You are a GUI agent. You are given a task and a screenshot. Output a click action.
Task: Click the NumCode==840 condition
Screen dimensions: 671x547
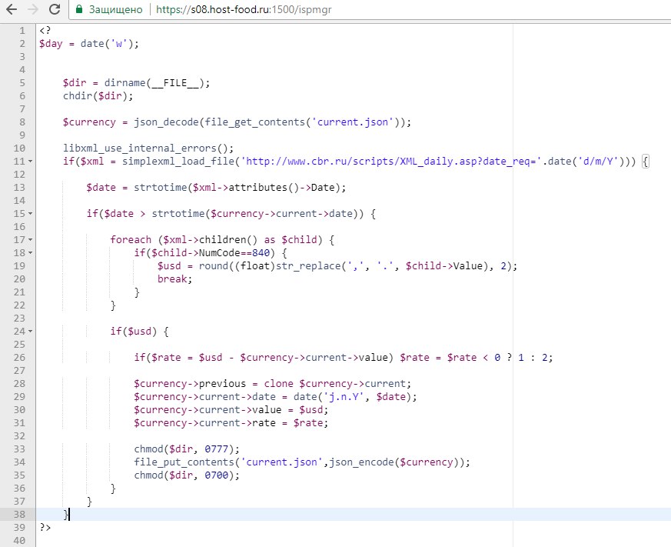pyautogui.click(x=211, y=252)
